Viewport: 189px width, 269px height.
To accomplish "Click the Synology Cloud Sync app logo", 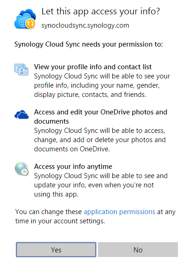I will [25, 19].
